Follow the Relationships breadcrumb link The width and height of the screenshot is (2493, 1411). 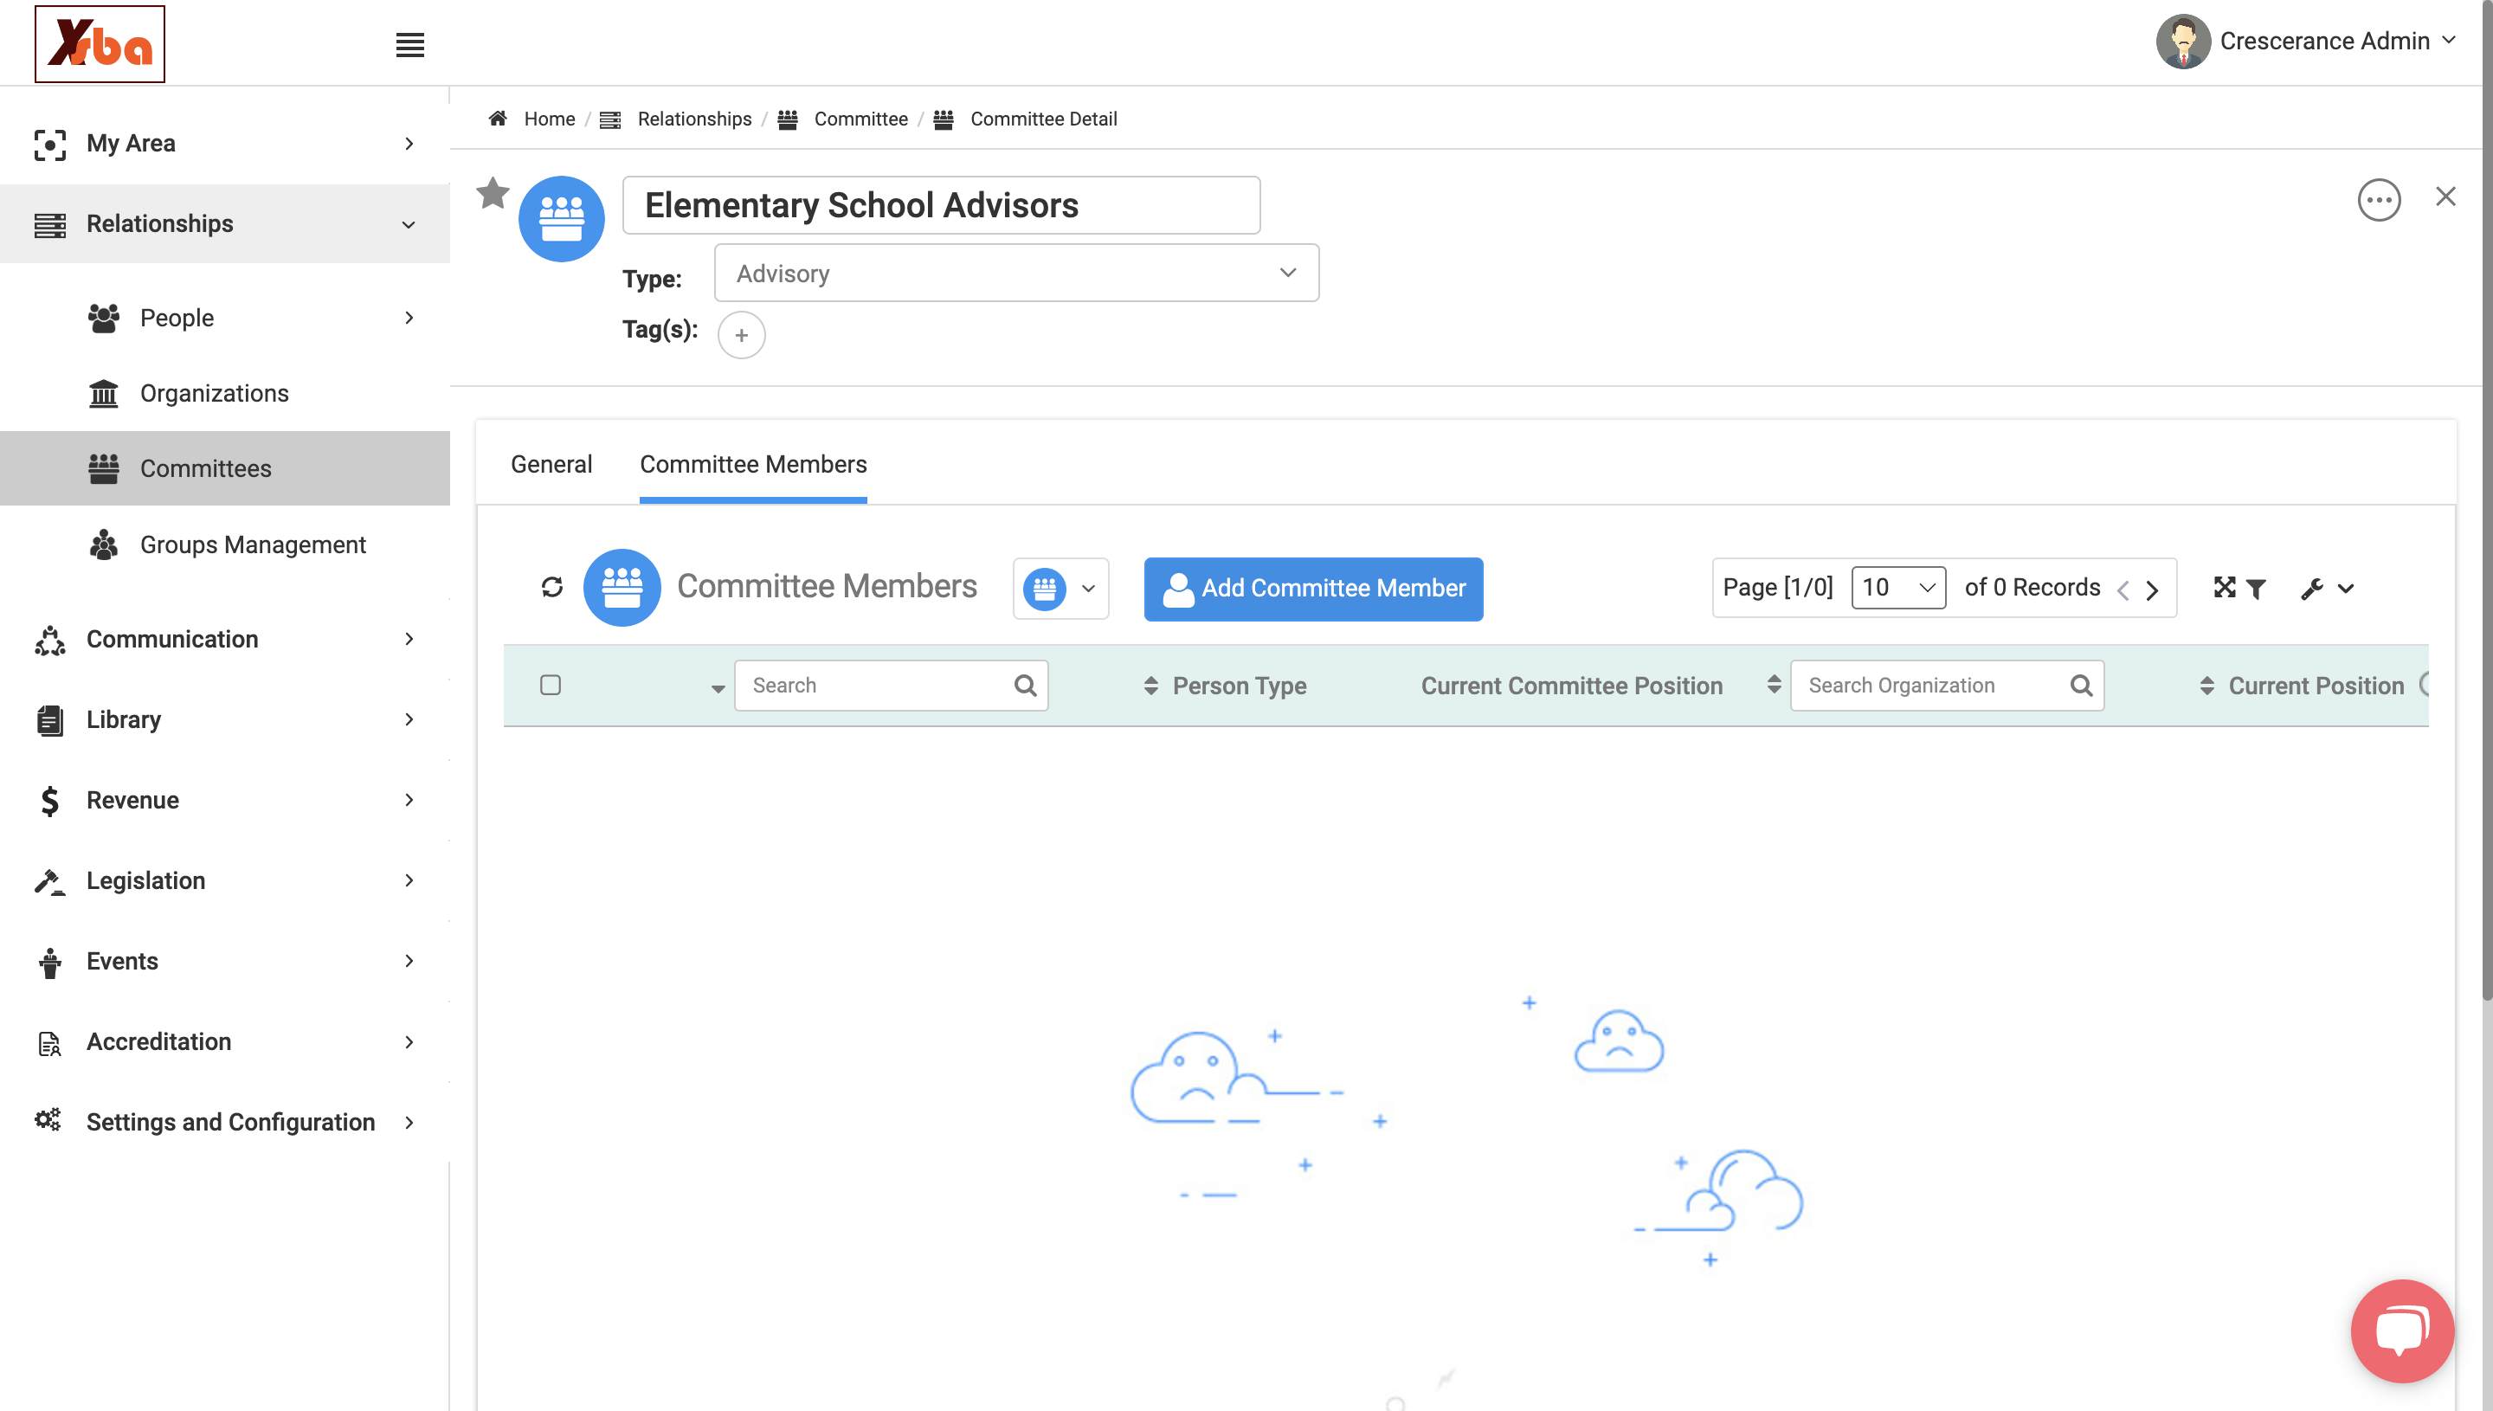[693, 119]
